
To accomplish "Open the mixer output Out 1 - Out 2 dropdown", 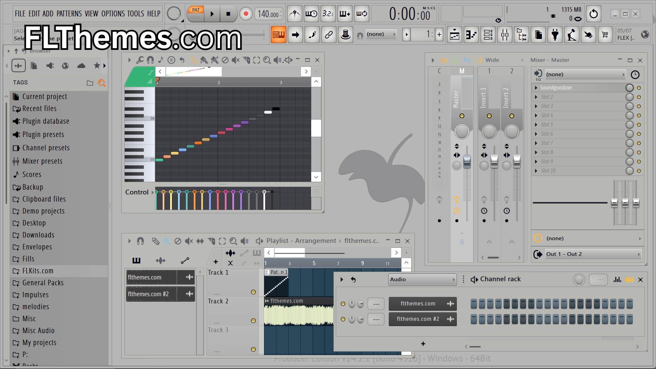I will pos(593,254).
